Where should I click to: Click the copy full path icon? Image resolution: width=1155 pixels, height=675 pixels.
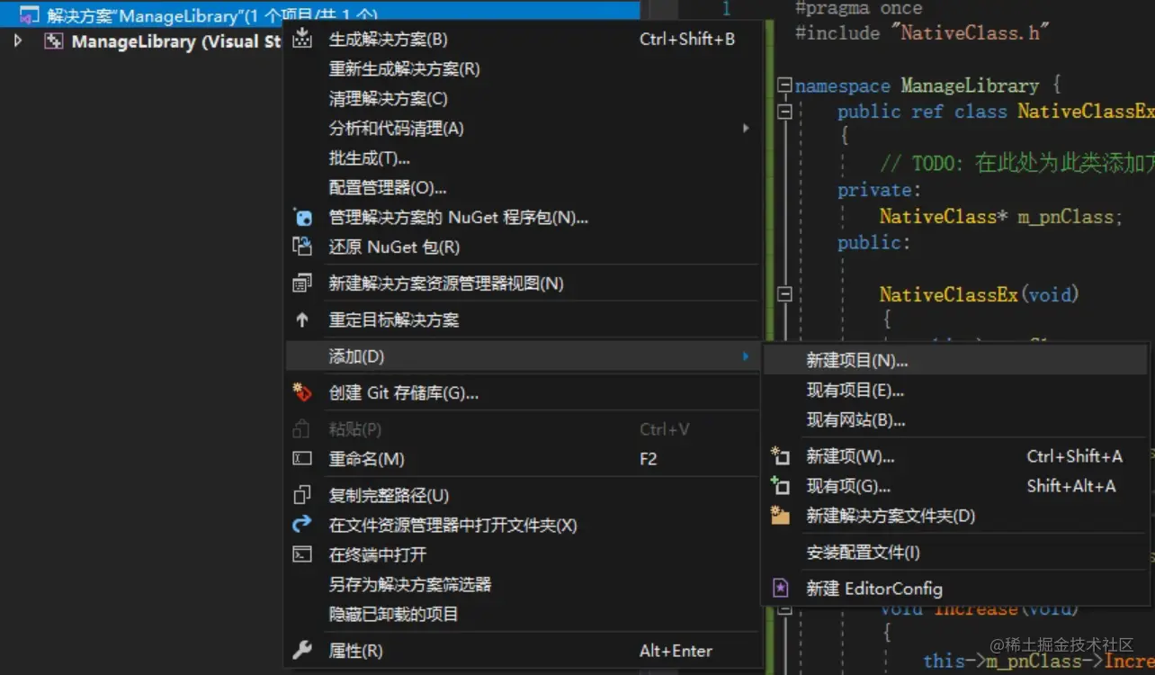pos(302,495)
